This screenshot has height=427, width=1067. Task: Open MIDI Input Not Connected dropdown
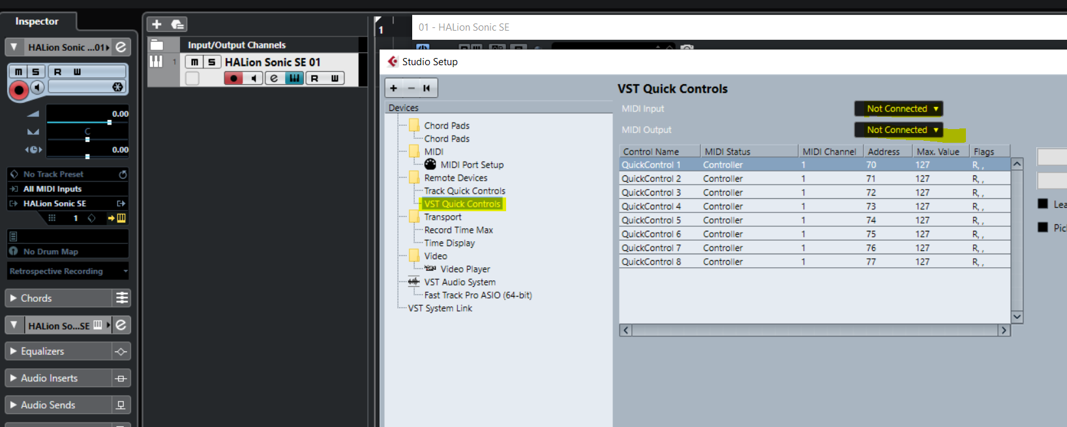click(x=899, y=109)
